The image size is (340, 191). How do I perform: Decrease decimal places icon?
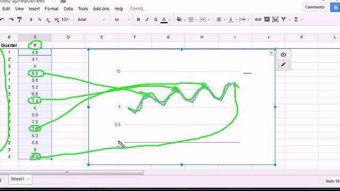(x=48, y=20)
